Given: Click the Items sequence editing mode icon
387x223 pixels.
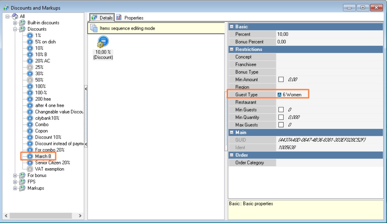Looking at the screenshot, I should 94,28.
